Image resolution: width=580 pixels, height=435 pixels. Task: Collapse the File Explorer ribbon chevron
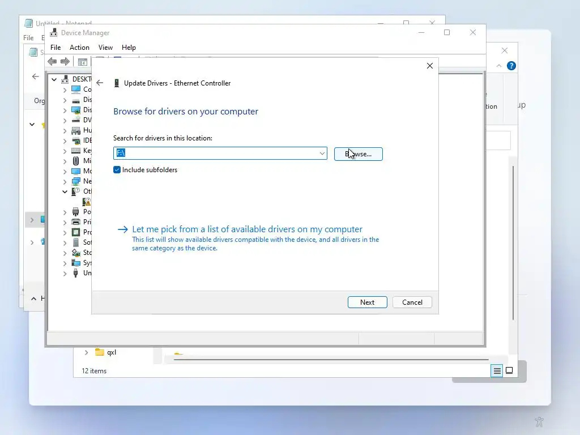click(499, 66)
